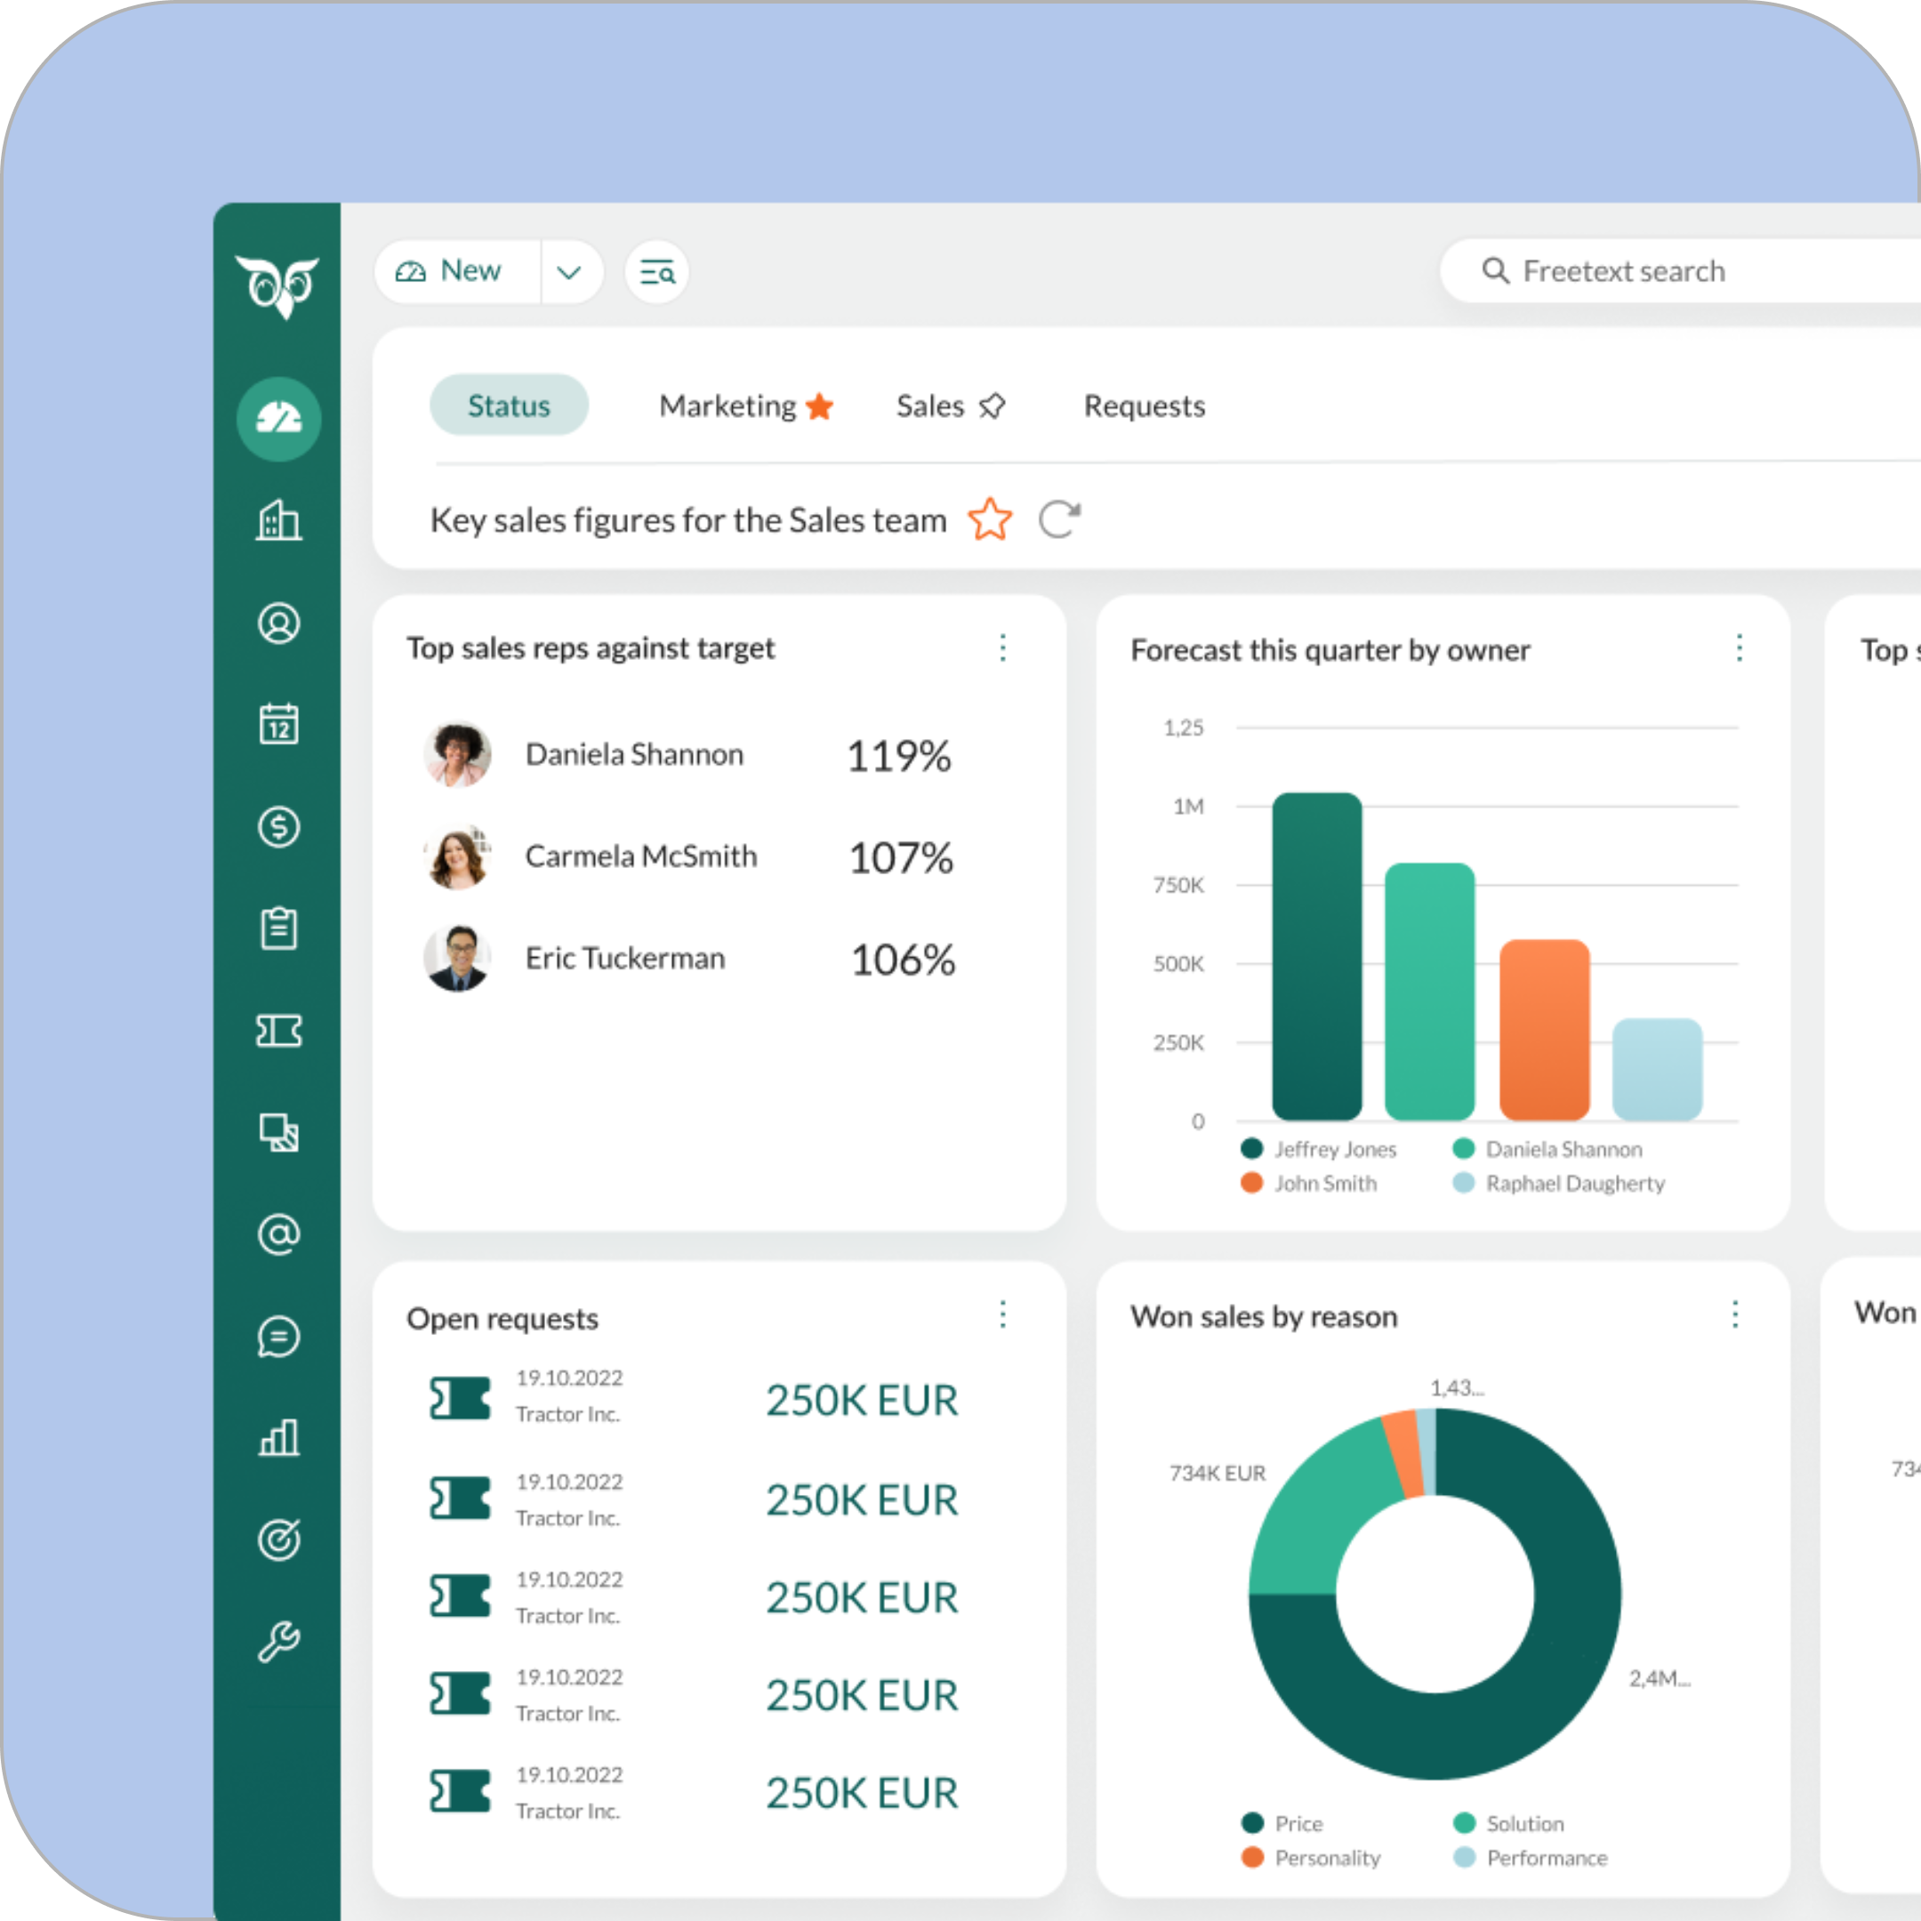
Task: Open the Contacts person icon
Action: click(x=278, y=623)
